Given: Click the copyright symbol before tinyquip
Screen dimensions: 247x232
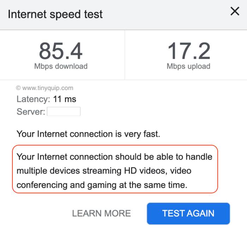Looking at the screenshot, I should pyautogui.click(x=18, y=88).
